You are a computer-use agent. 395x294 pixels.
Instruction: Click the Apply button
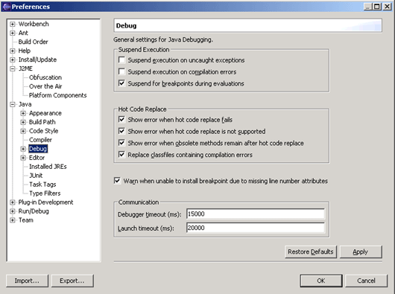point(361,252)
